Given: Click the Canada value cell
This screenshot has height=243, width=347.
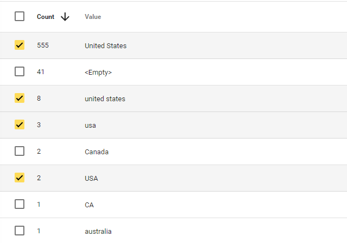Looking at the screenshot, I should 97,152.
